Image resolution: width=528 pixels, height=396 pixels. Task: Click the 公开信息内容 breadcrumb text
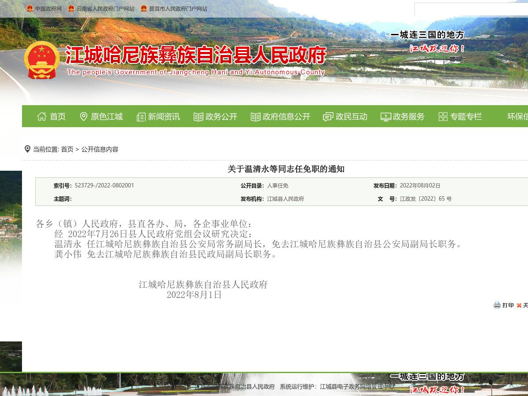coord(100,149)
